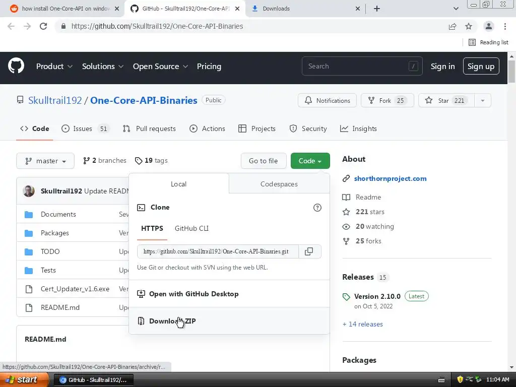Copy the HTTPS clone URL to clipboard

coord(309,251)
